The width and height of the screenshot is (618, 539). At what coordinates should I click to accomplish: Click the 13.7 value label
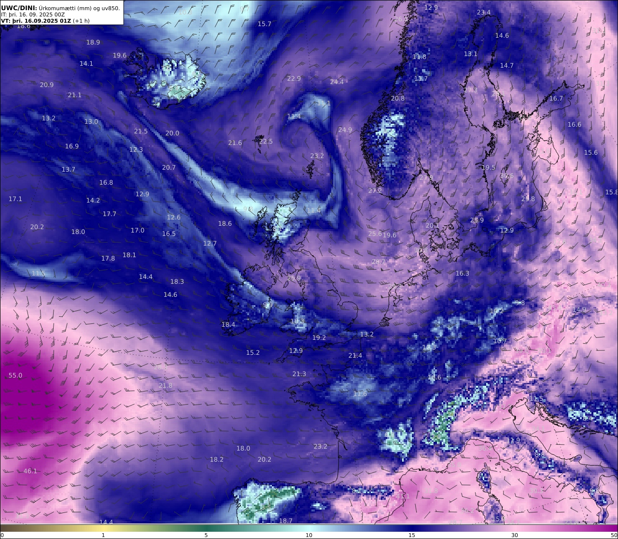(x=69, y=169)
